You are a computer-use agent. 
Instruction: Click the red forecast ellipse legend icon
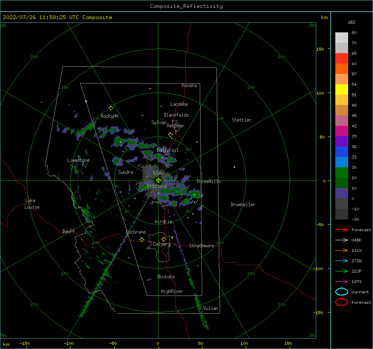point(342,302)
